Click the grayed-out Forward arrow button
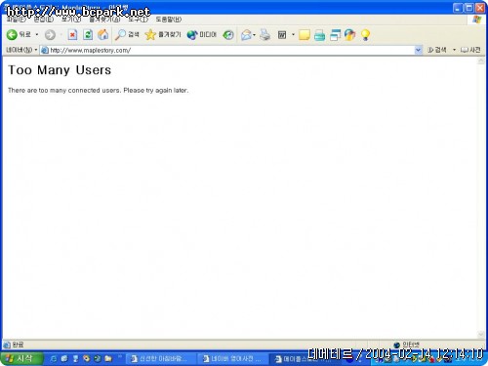Viewport: 488px width, 366px height. (50, 35)
